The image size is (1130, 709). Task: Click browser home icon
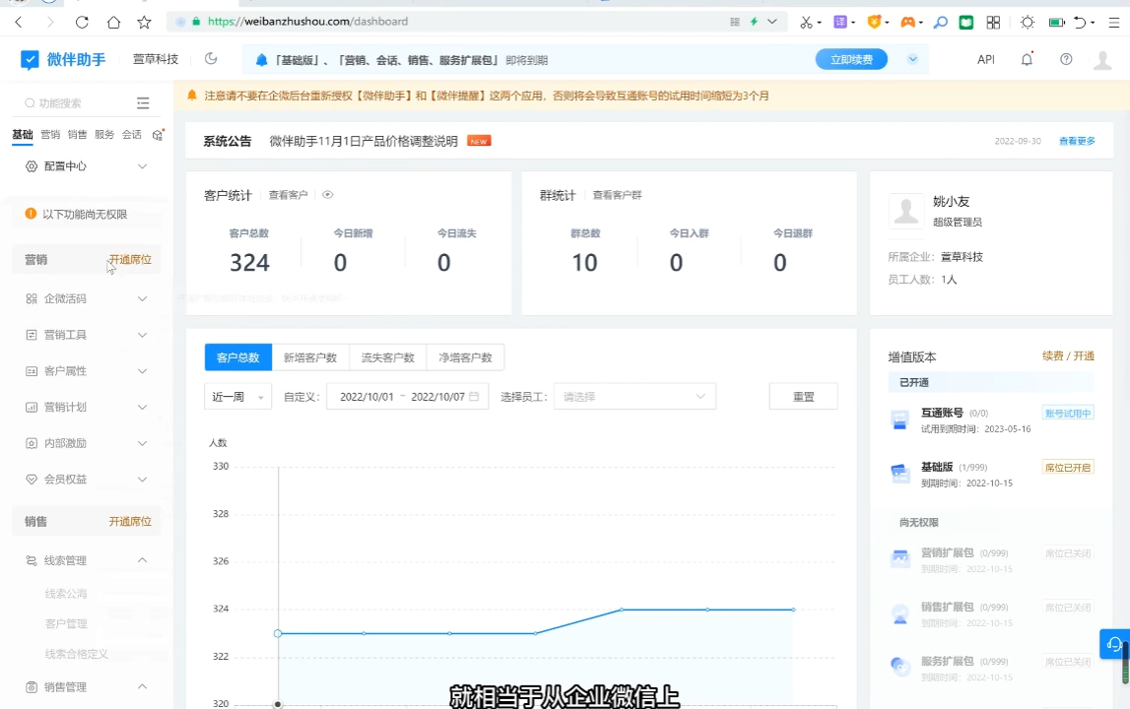(x=113, y=22)
